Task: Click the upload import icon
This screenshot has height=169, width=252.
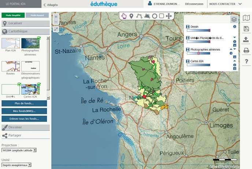Action: click(x=246, y=40)
